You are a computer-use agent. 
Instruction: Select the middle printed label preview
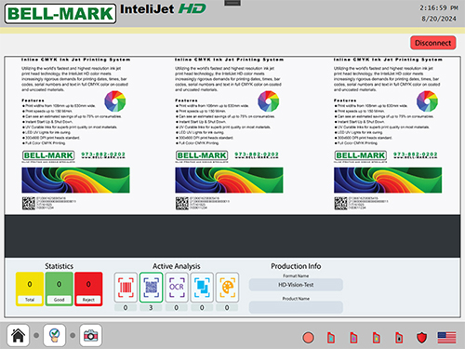coord(229,134)
